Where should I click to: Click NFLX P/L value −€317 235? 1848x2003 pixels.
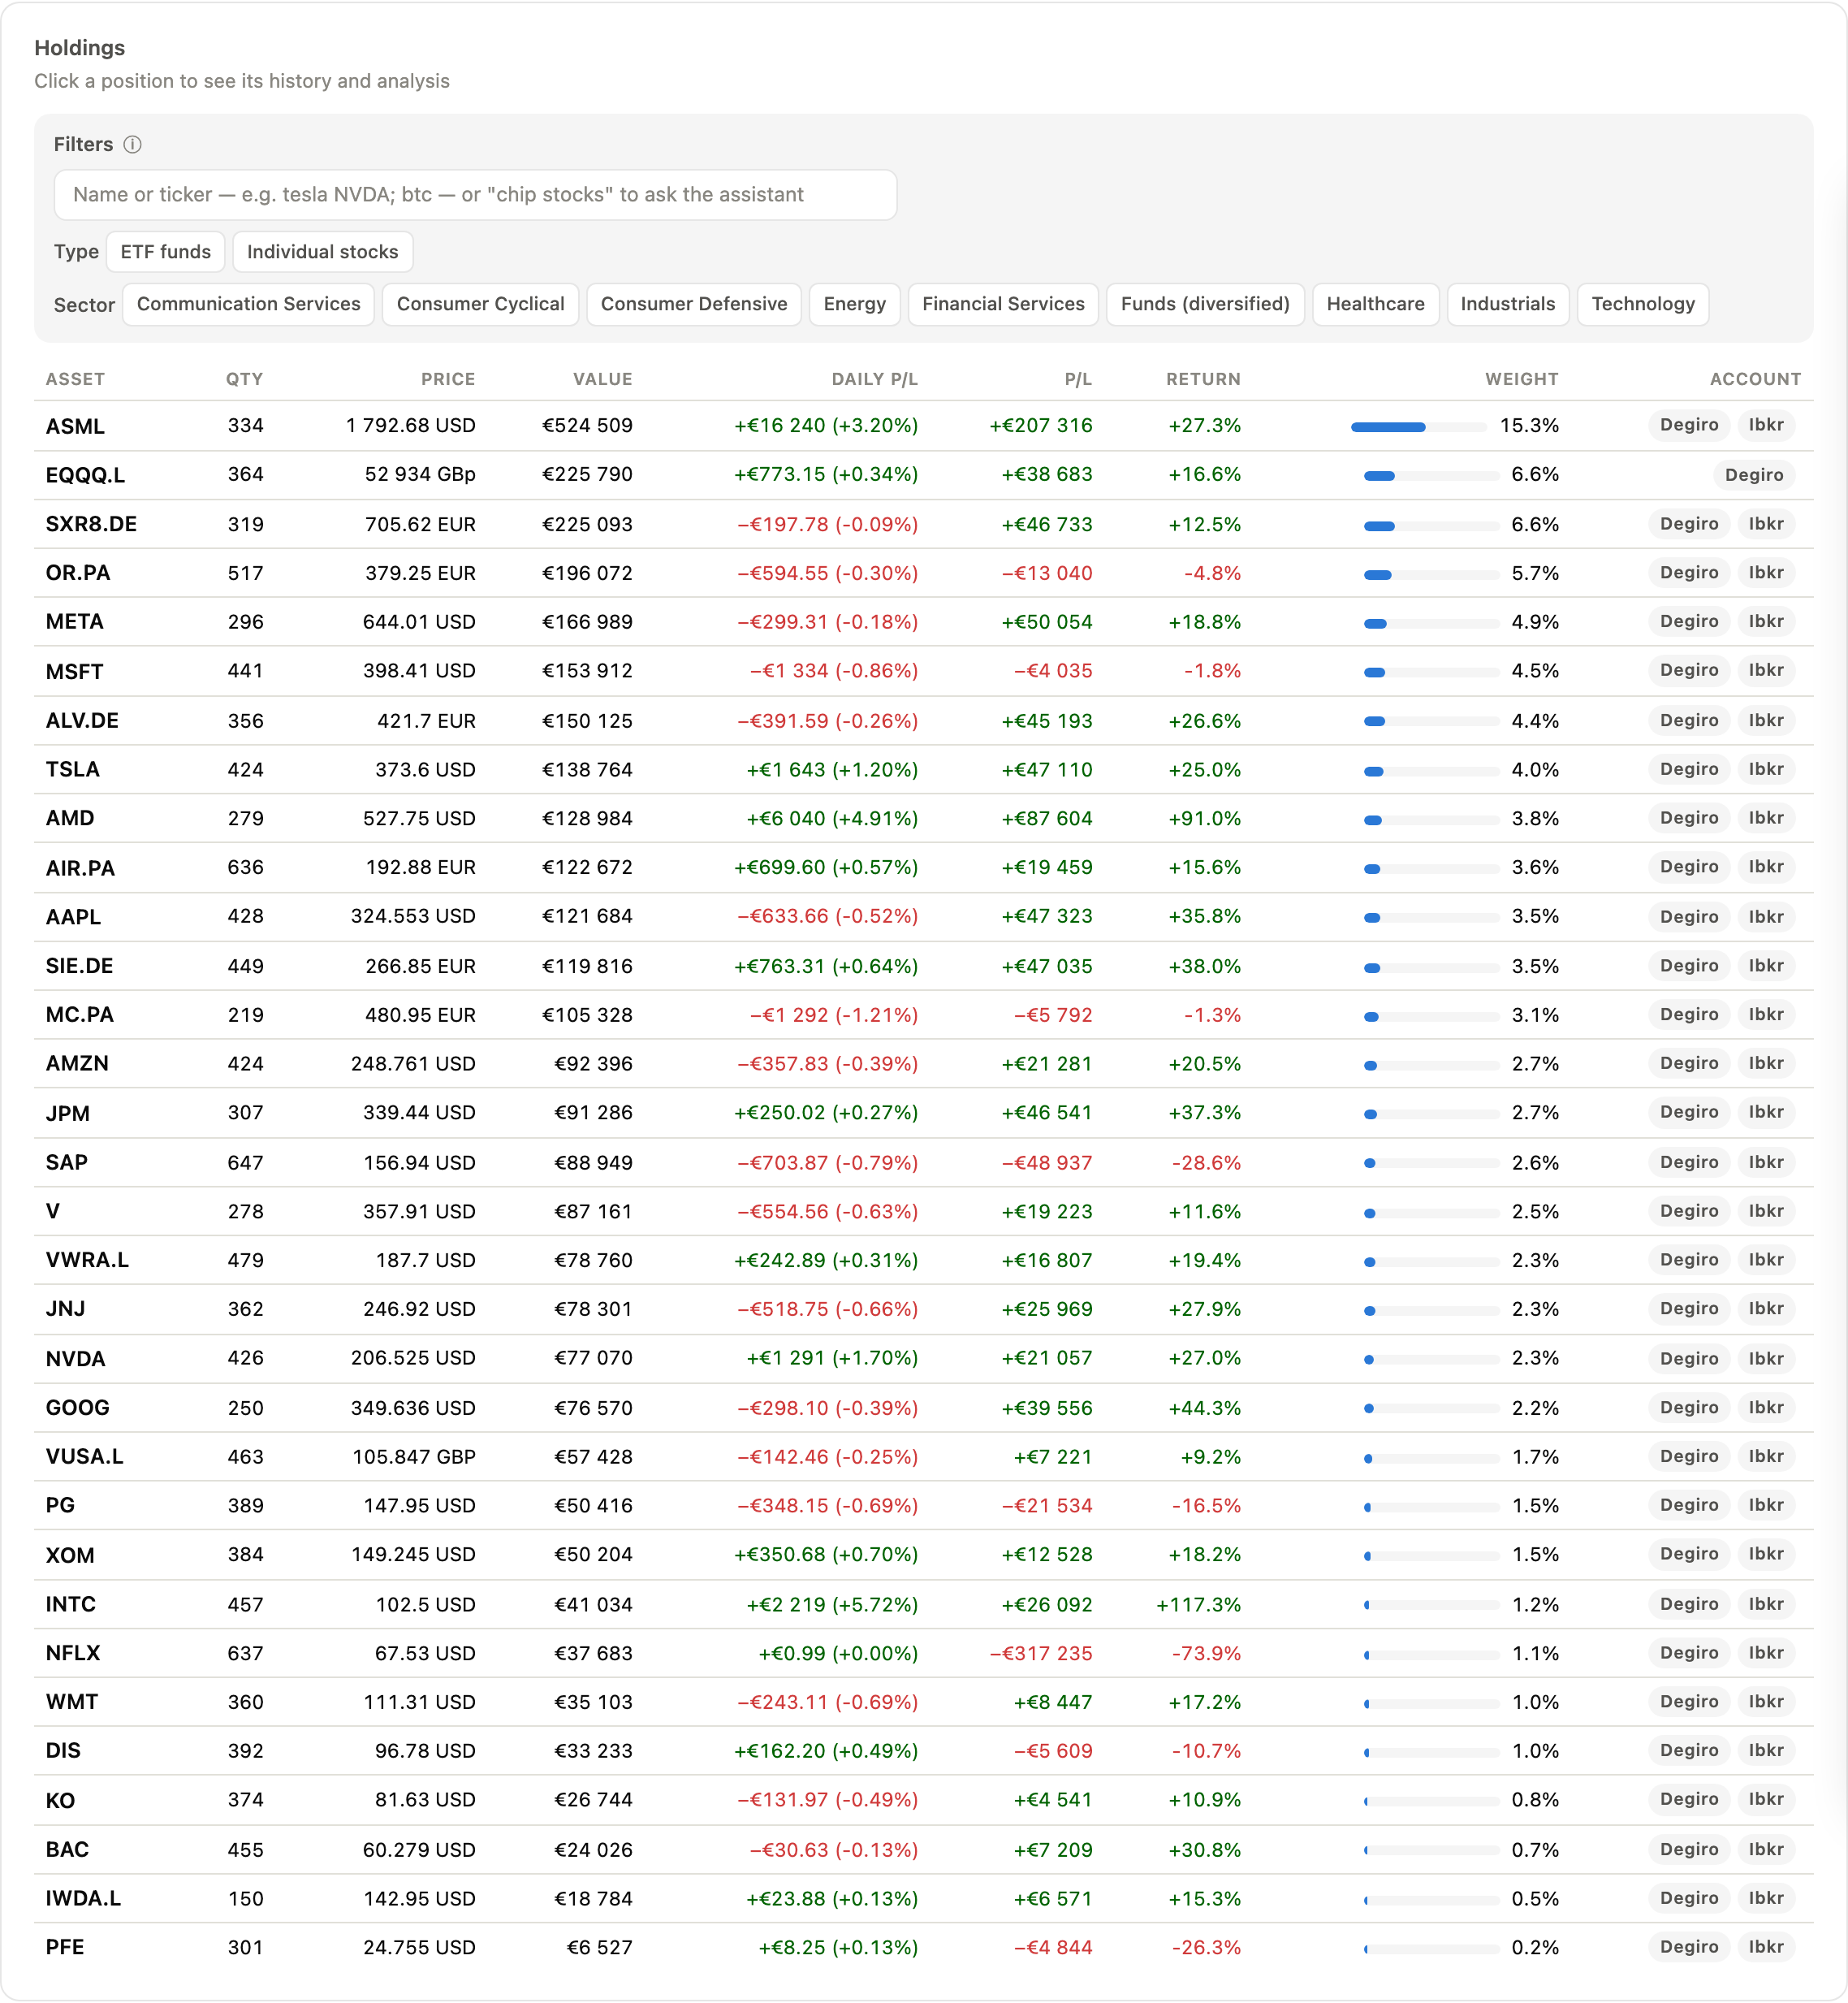click(1041, 1653)
